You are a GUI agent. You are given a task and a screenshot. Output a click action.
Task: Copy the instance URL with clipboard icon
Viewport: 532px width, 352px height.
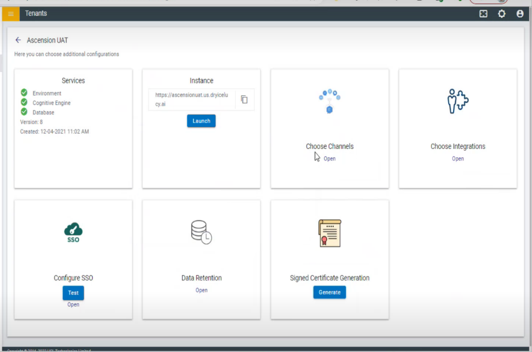pyautogui.click(x=244, y=99)
